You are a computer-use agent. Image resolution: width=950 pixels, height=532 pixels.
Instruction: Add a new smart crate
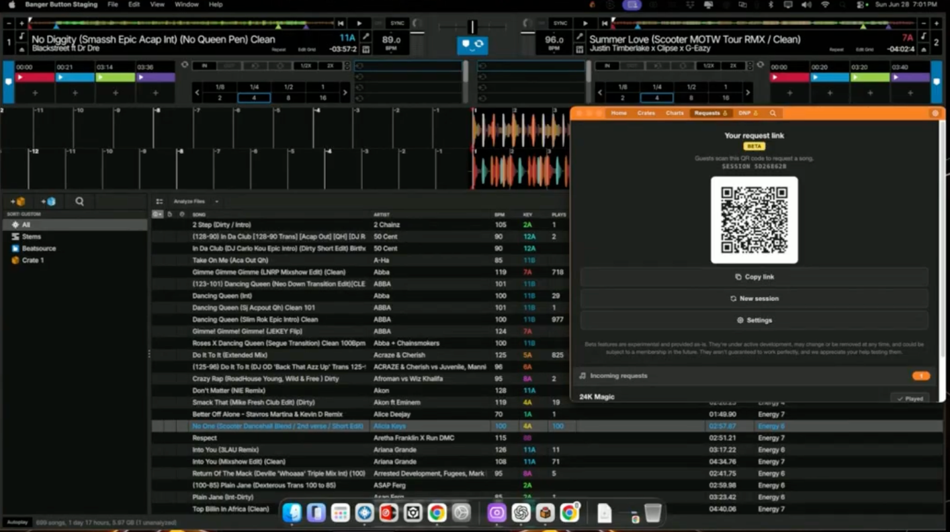tap(48, 201)
